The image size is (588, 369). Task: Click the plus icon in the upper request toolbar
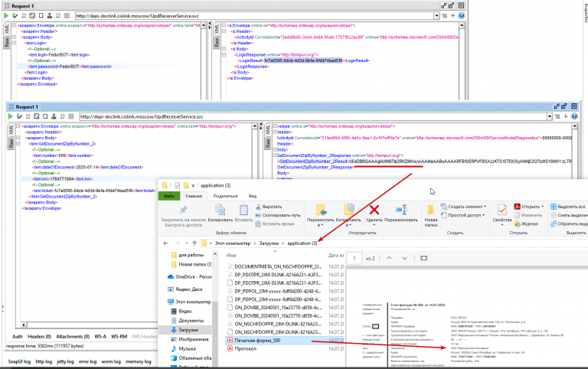point(452,16)
